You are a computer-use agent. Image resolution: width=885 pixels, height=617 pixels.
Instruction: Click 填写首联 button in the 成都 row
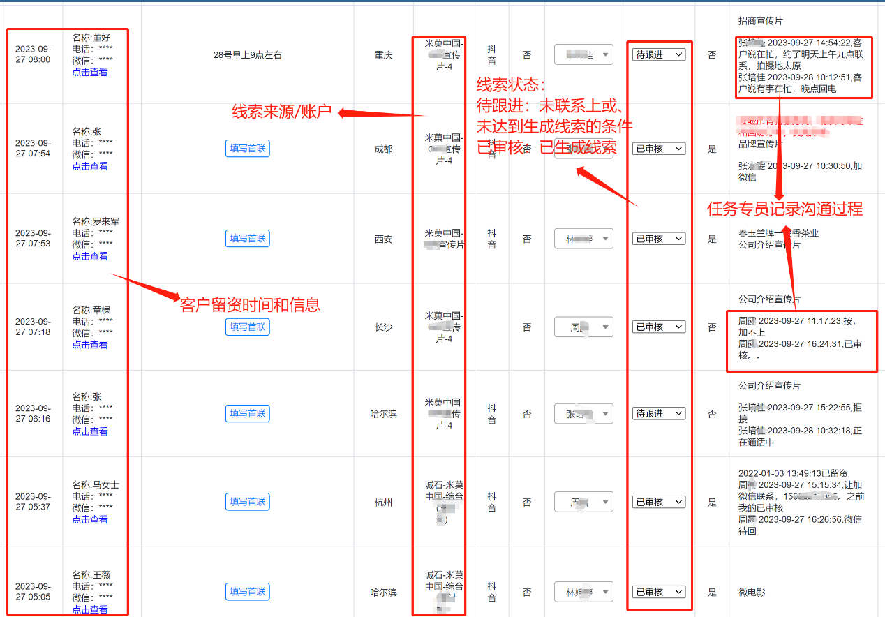click(x=248, y=149)
